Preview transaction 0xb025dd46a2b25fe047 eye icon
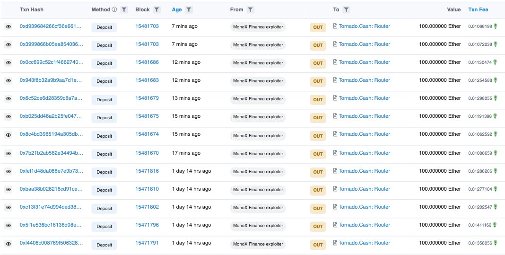Screen dimensions: 505x255 [x=9, y=117]
